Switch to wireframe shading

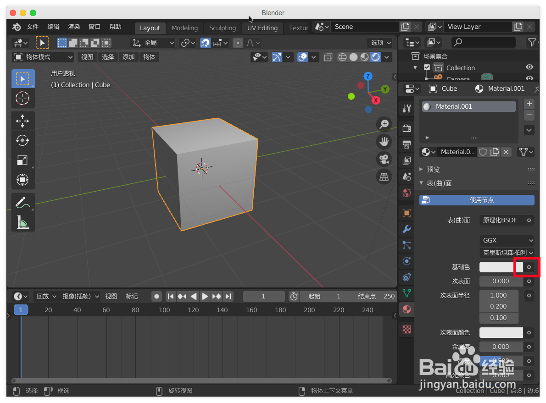[343, 57]
